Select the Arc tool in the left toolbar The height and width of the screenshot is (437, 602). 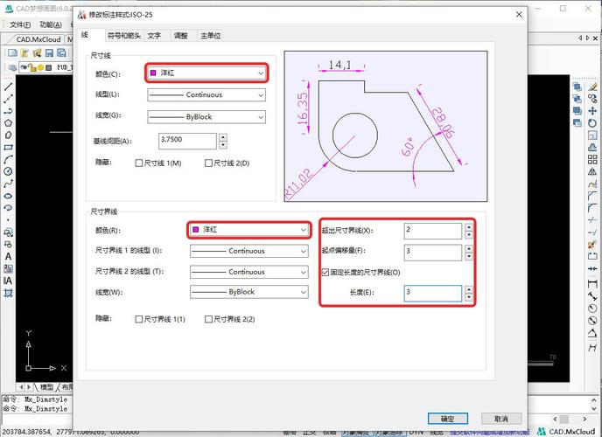(8, 159)
